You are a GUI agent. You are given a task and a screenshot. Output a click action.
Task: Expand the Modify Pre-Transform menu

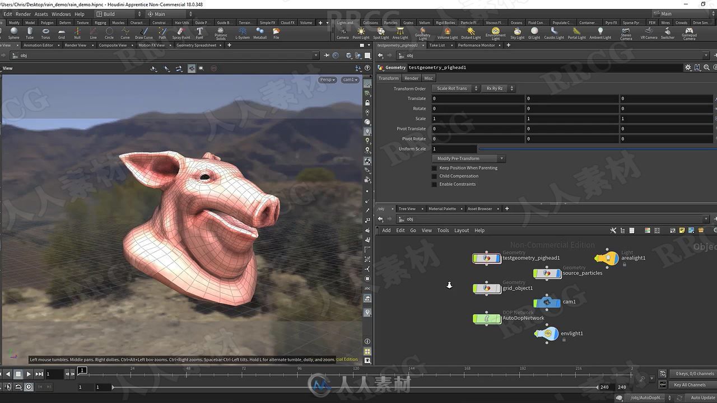(469, 158)
